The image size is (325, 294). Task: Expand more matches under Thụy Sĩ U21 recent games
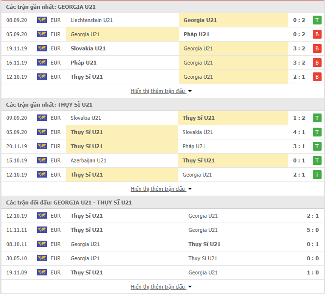(x=161, y=189)
